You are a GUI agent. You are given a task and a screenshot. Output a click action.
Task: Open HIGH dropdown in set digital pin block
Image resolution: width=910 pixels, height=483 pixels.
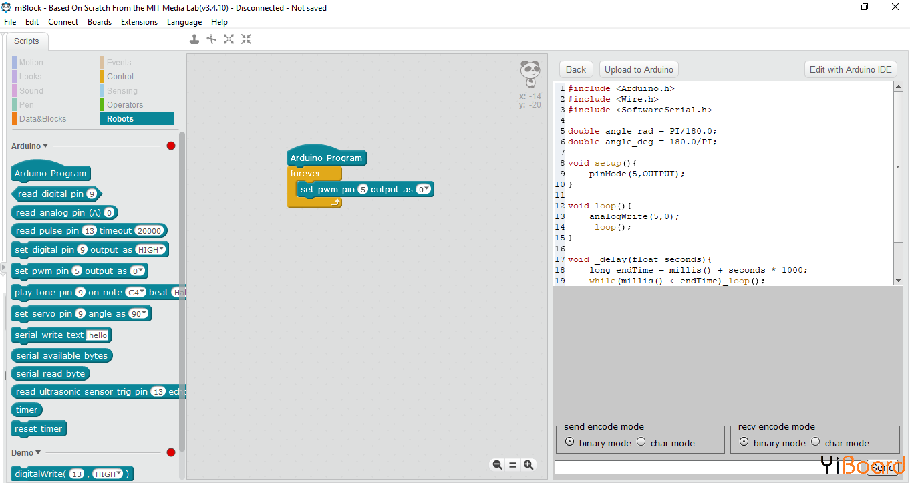(150, 250)
